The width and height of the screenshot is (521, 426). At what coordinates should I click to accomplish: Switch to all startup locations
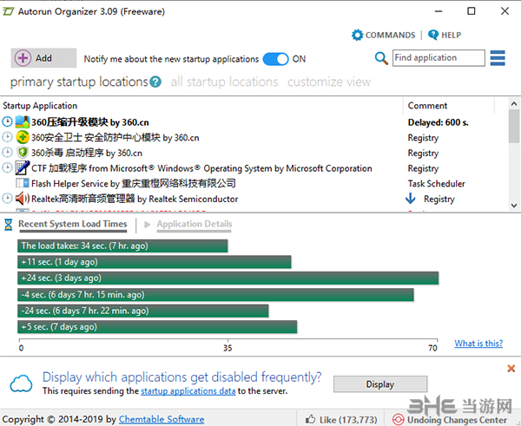pos(224,82)
